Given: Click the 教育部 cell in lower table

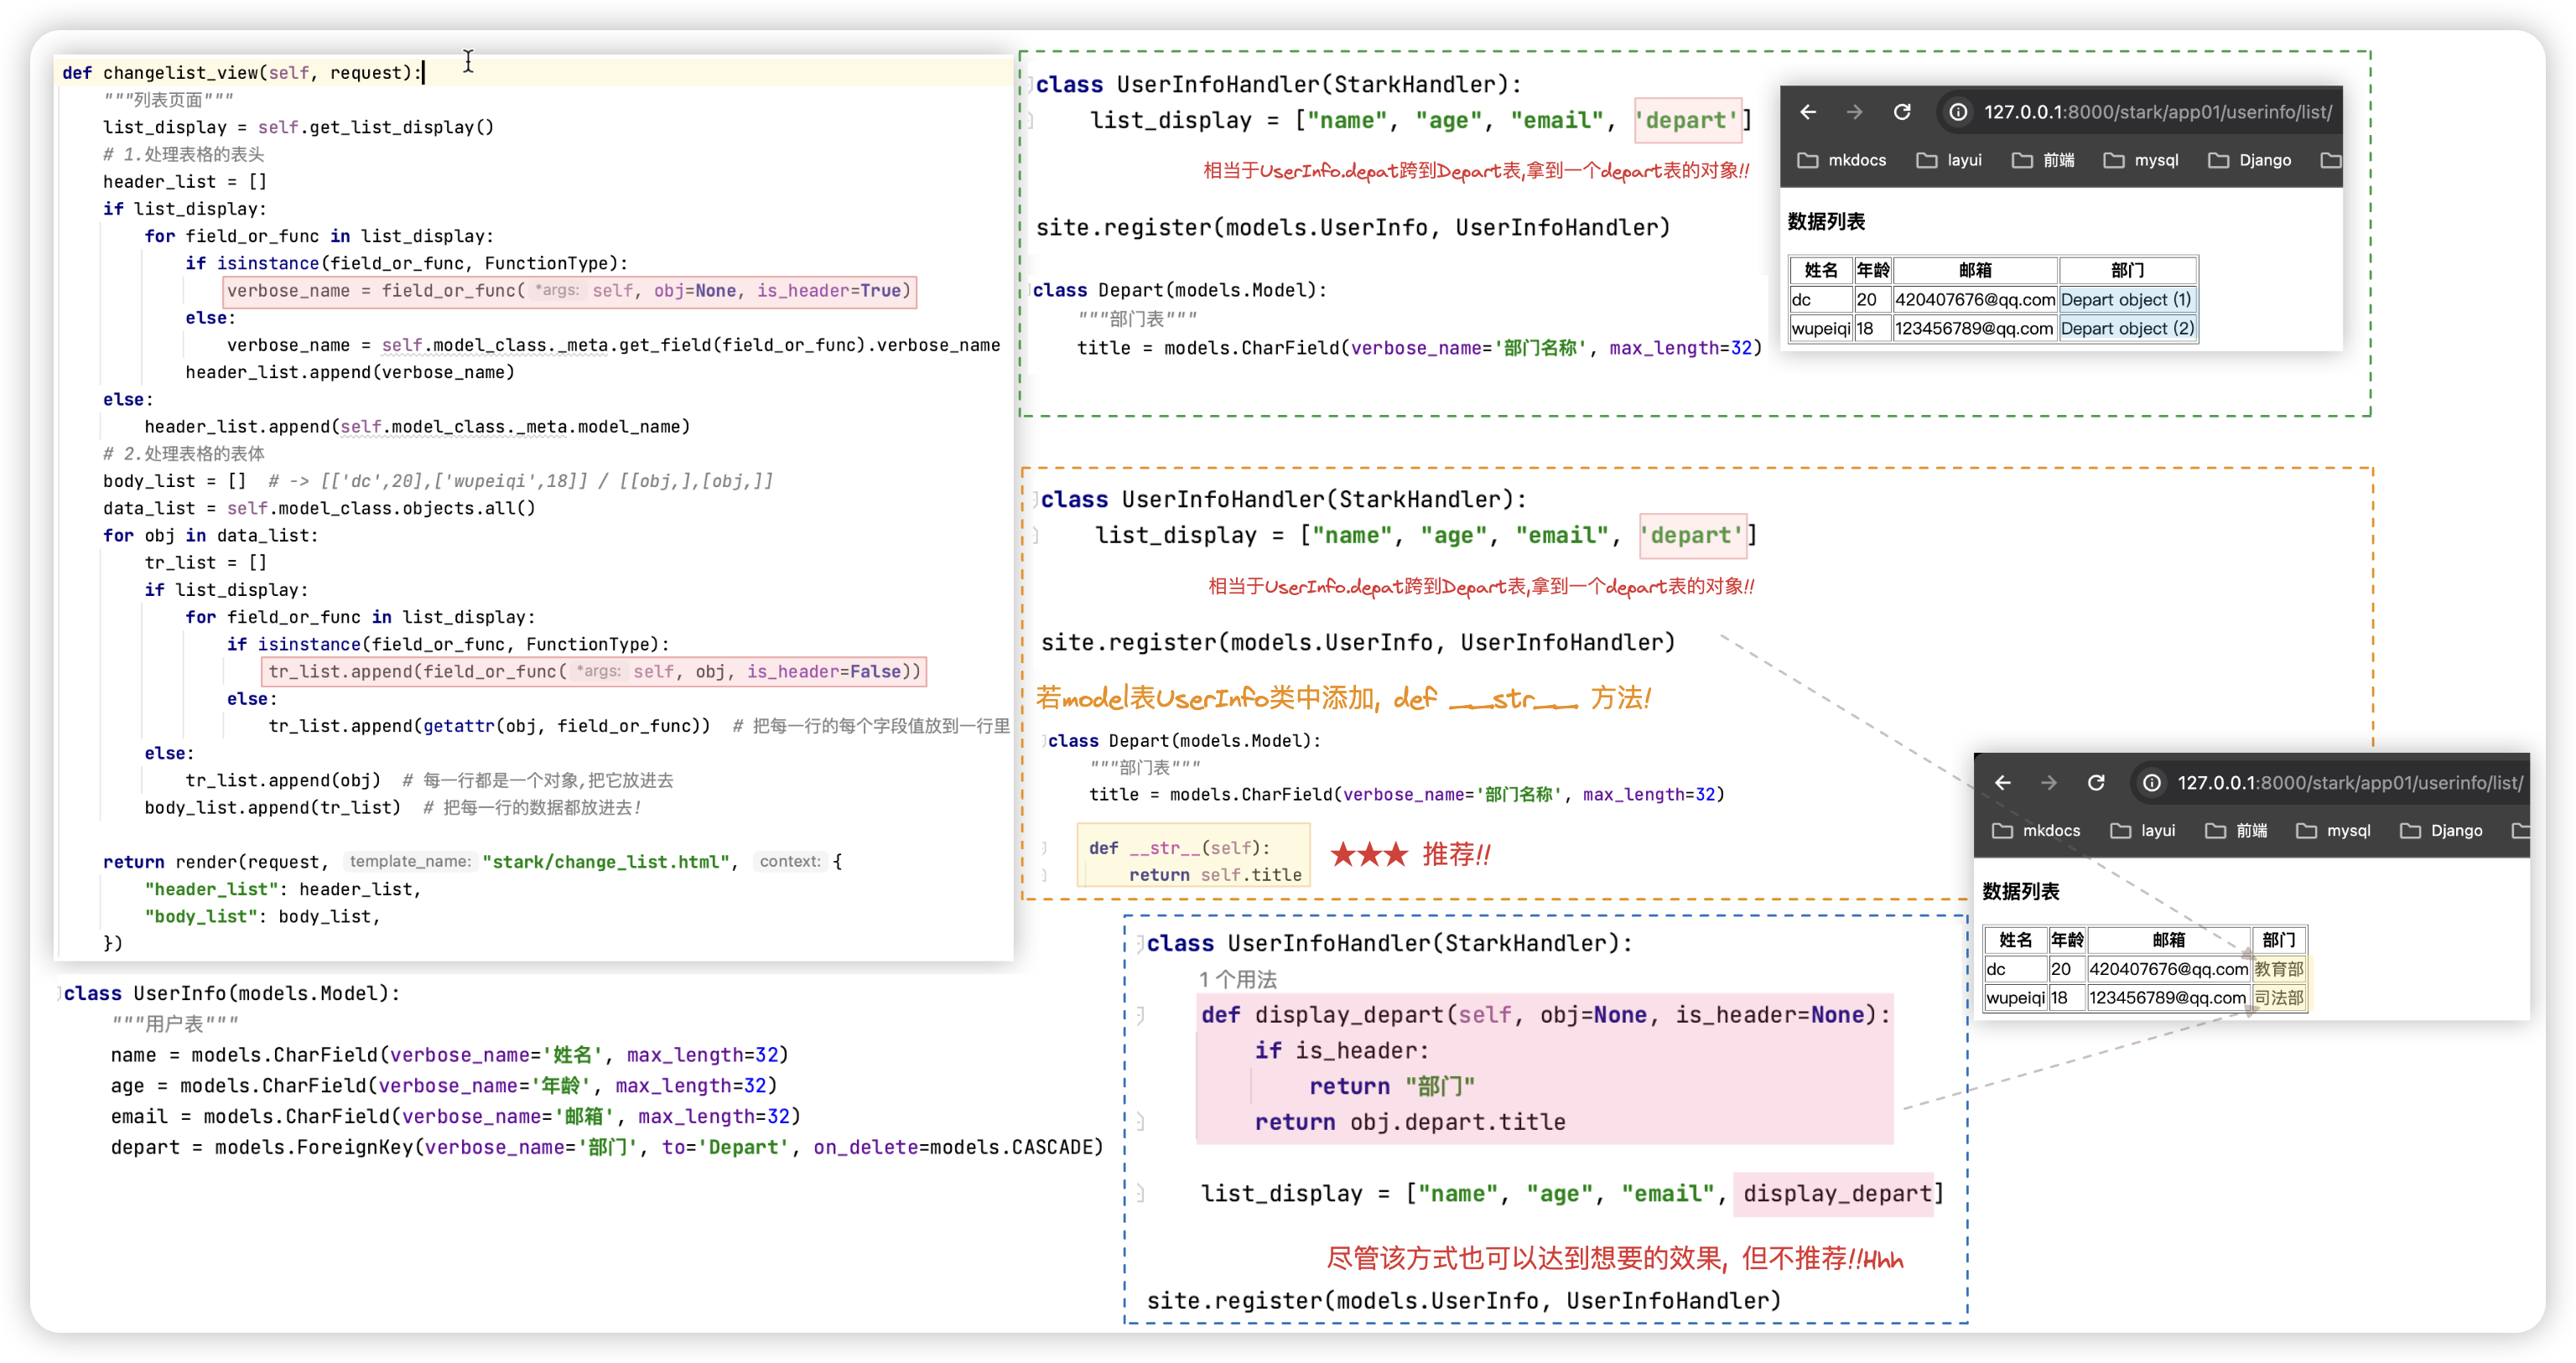Looking at the screenshot, I should click(2278, 968).
